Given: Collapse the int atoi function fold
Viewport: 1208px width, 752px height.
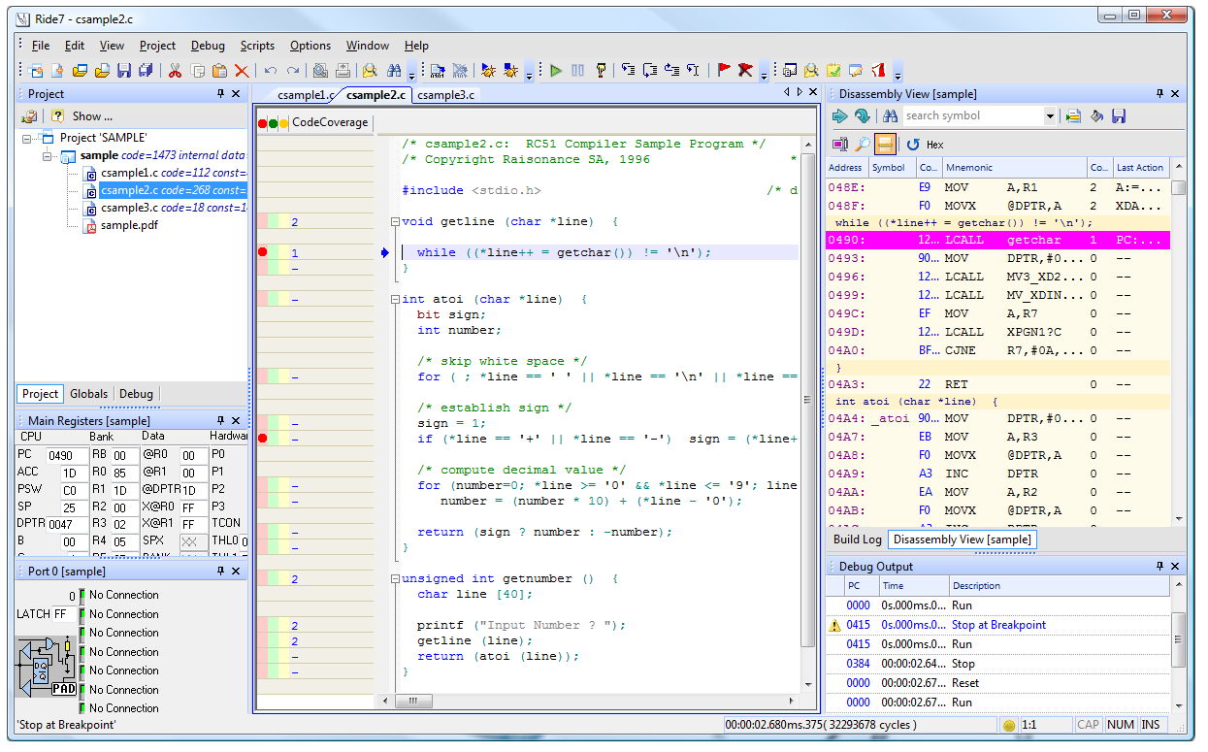Looking at the screenshot, I should click(395, 300).
